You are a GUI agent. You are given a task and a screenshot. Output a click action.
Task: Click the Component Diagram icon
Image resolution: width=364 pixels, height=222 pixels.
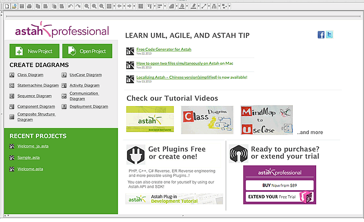click(12, 107)
